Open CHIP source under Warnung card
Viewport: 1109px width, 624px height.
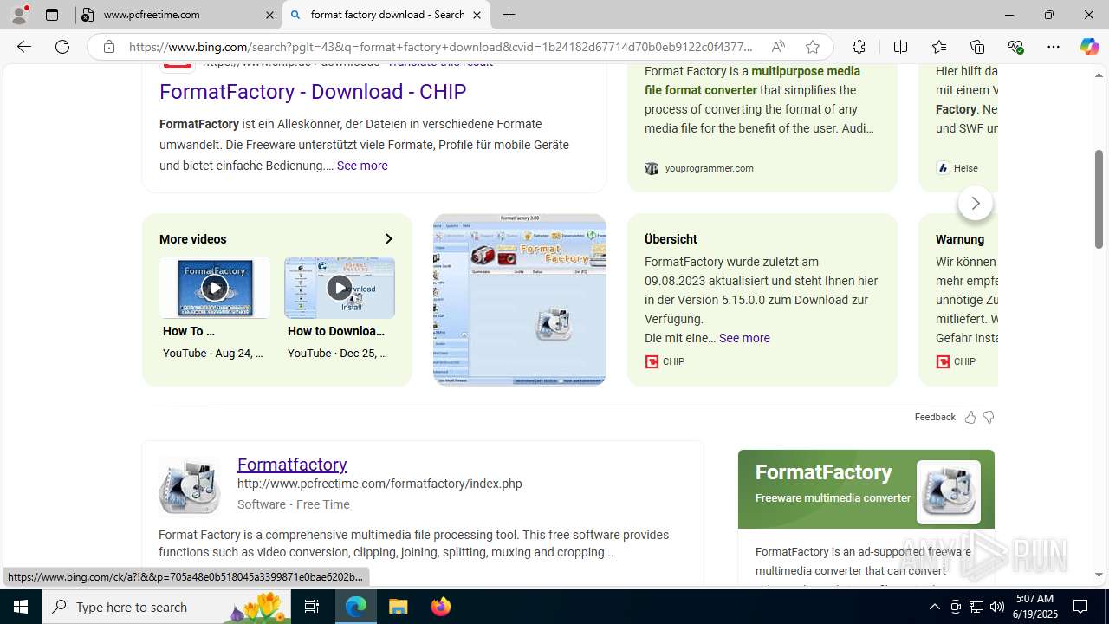point(956,361)
